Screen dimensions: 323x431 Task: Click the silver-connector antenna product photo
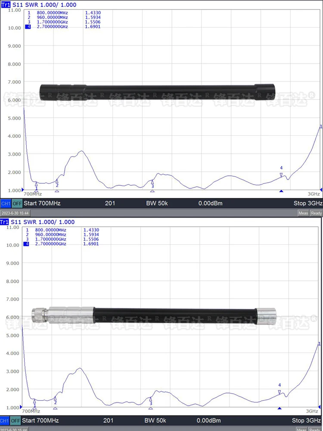pyautogui.click(x=154, y=315)
